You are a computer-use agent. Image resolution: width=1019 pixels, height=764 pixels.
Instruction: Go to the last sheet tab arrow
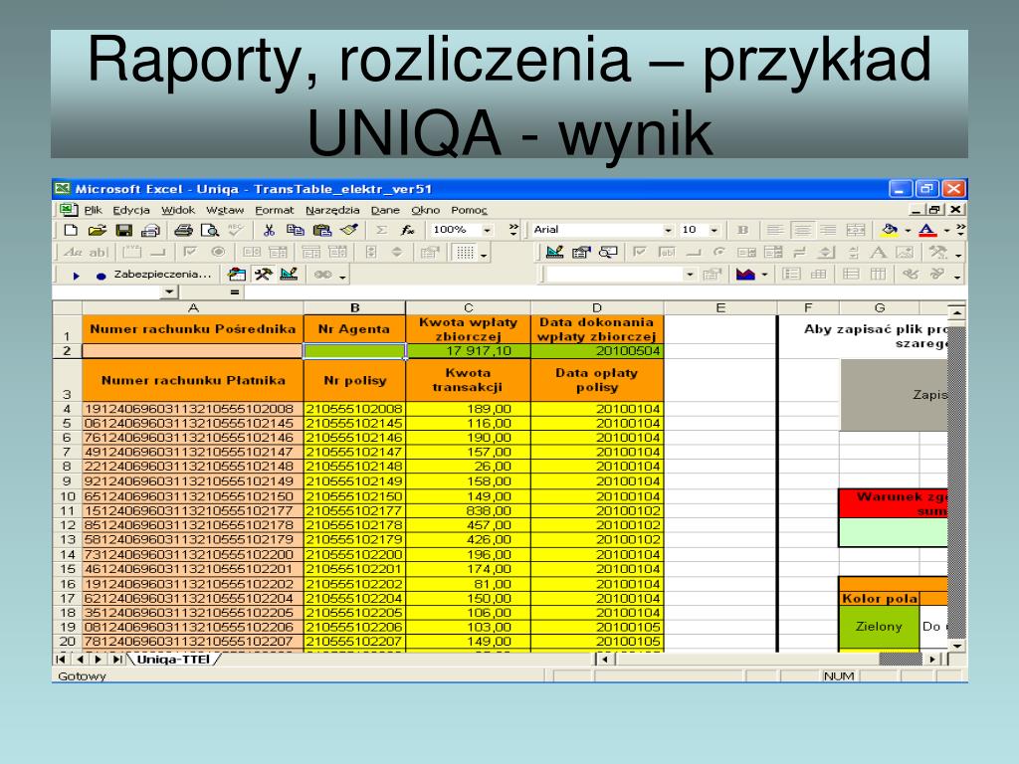click(x=117, y=660)
